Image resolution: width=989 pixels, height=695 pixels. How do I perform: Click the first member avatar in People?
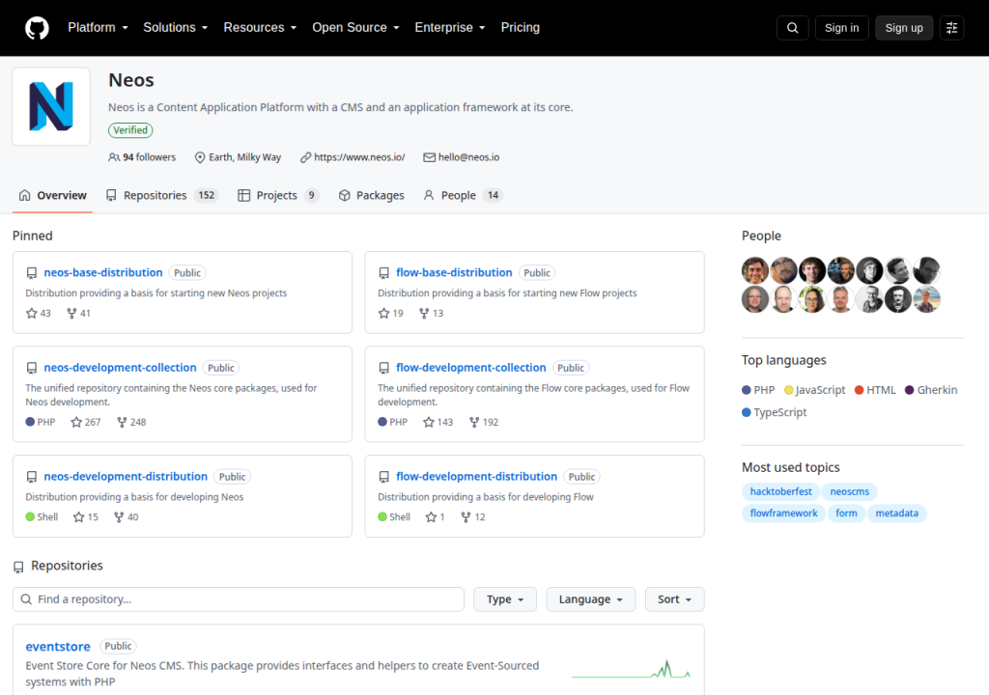(755, 270)
